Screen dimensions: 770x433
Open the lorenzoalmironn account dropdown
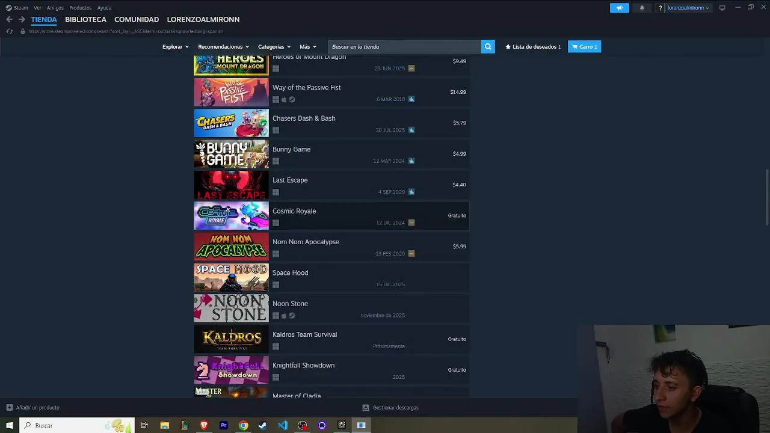click(688, 8)
